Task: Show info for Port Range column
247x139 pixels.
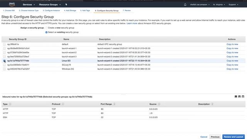Action: click(114, 104)
